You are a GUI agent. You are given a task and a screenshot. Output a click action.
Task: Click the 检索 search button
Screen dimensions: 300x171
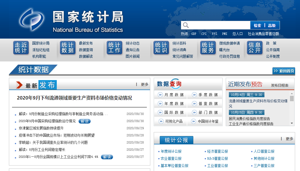pyautogui.click(x=257, y=25)
